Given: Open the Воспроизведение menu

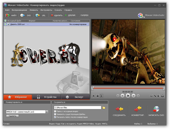Looking at the screenshot, I should click(19, 10).
